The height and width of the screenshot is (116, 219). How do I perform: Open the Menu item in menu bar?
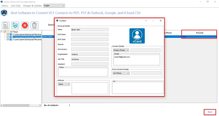(x=5, y=6)
